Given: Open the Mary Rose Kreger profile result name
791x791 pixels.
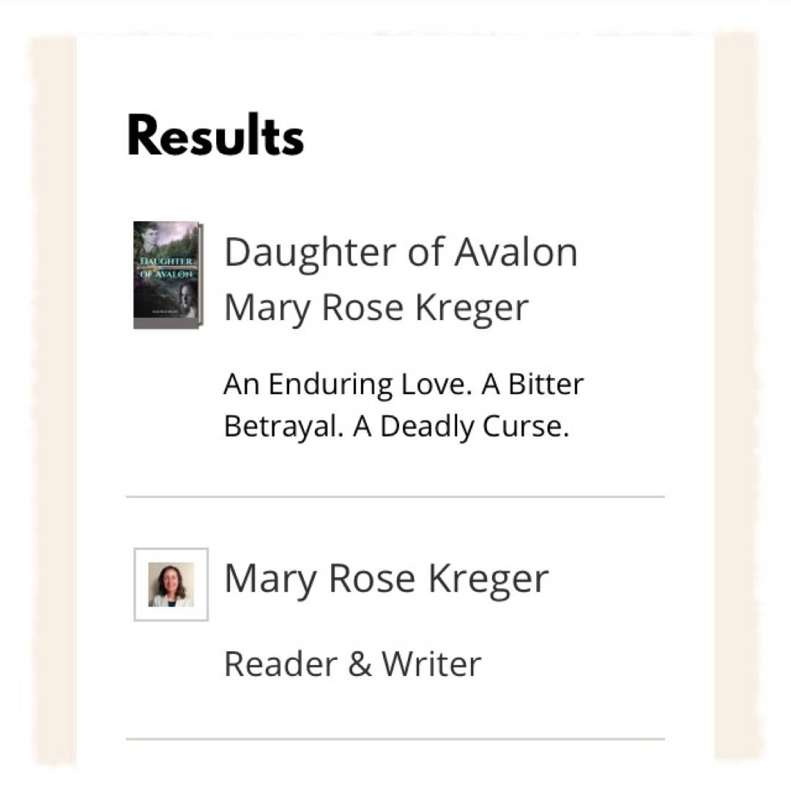Looking at the screenshot, I should [386, 579].
